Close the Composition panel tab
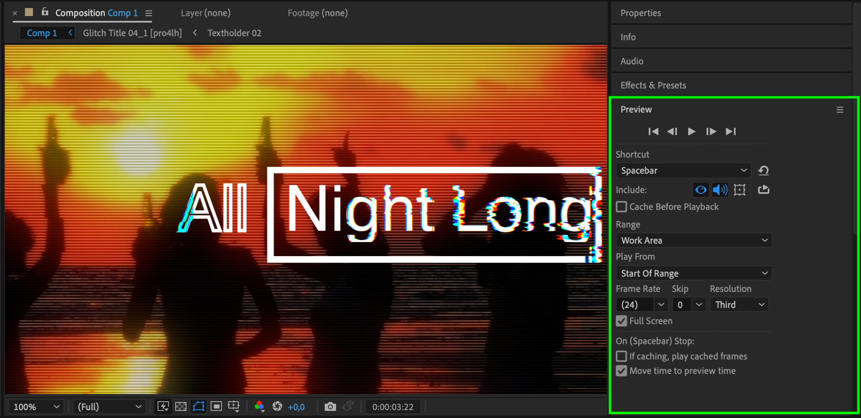Viewport: 861px width, 418px height. pyautogui.click(x=15, y=13)
